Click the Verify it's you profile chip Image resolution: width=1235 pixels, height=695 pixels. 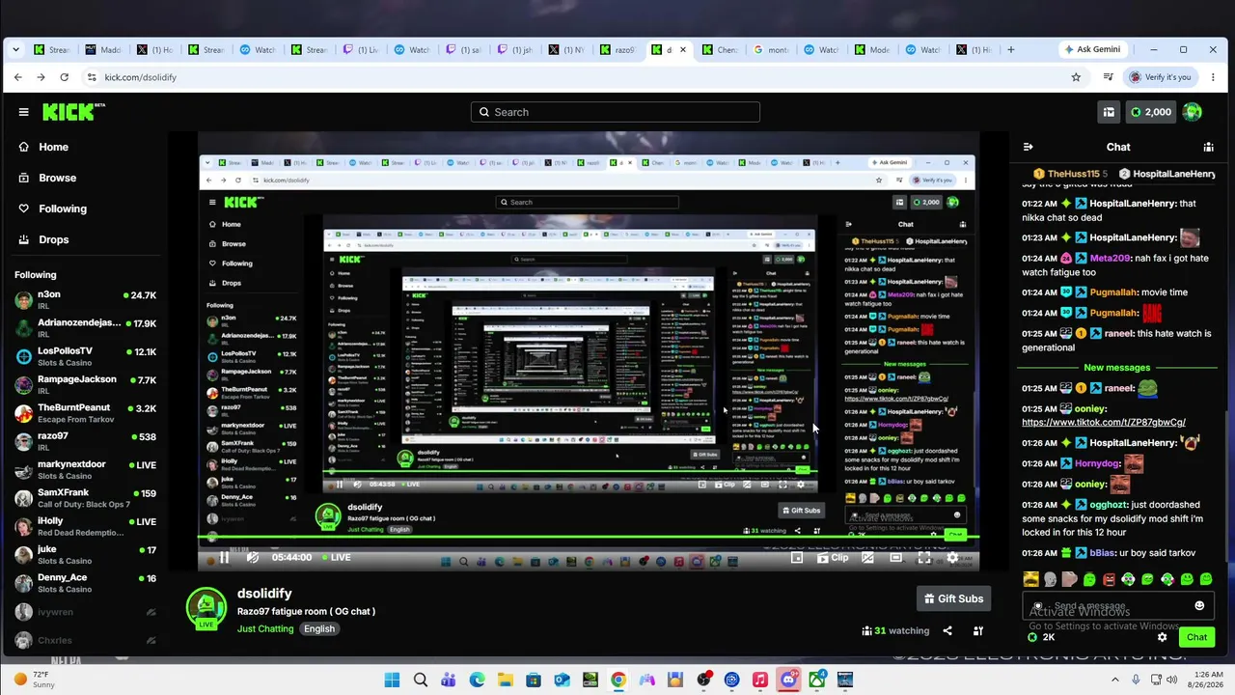(x=1160, y=77)
